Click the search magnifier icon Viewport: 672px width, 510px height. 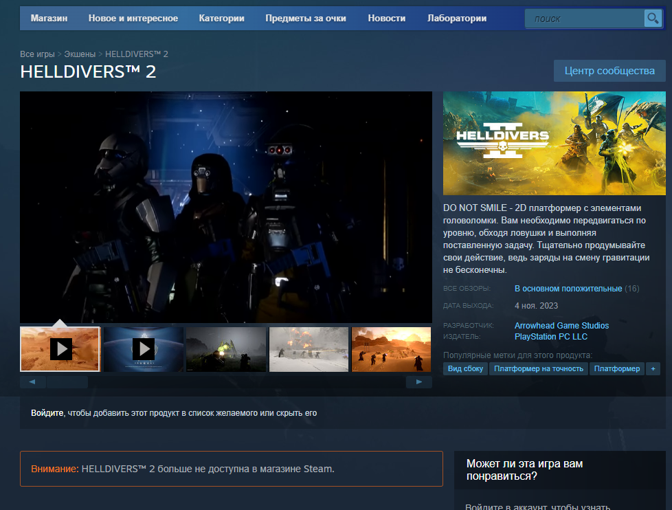tap(653, 19)
